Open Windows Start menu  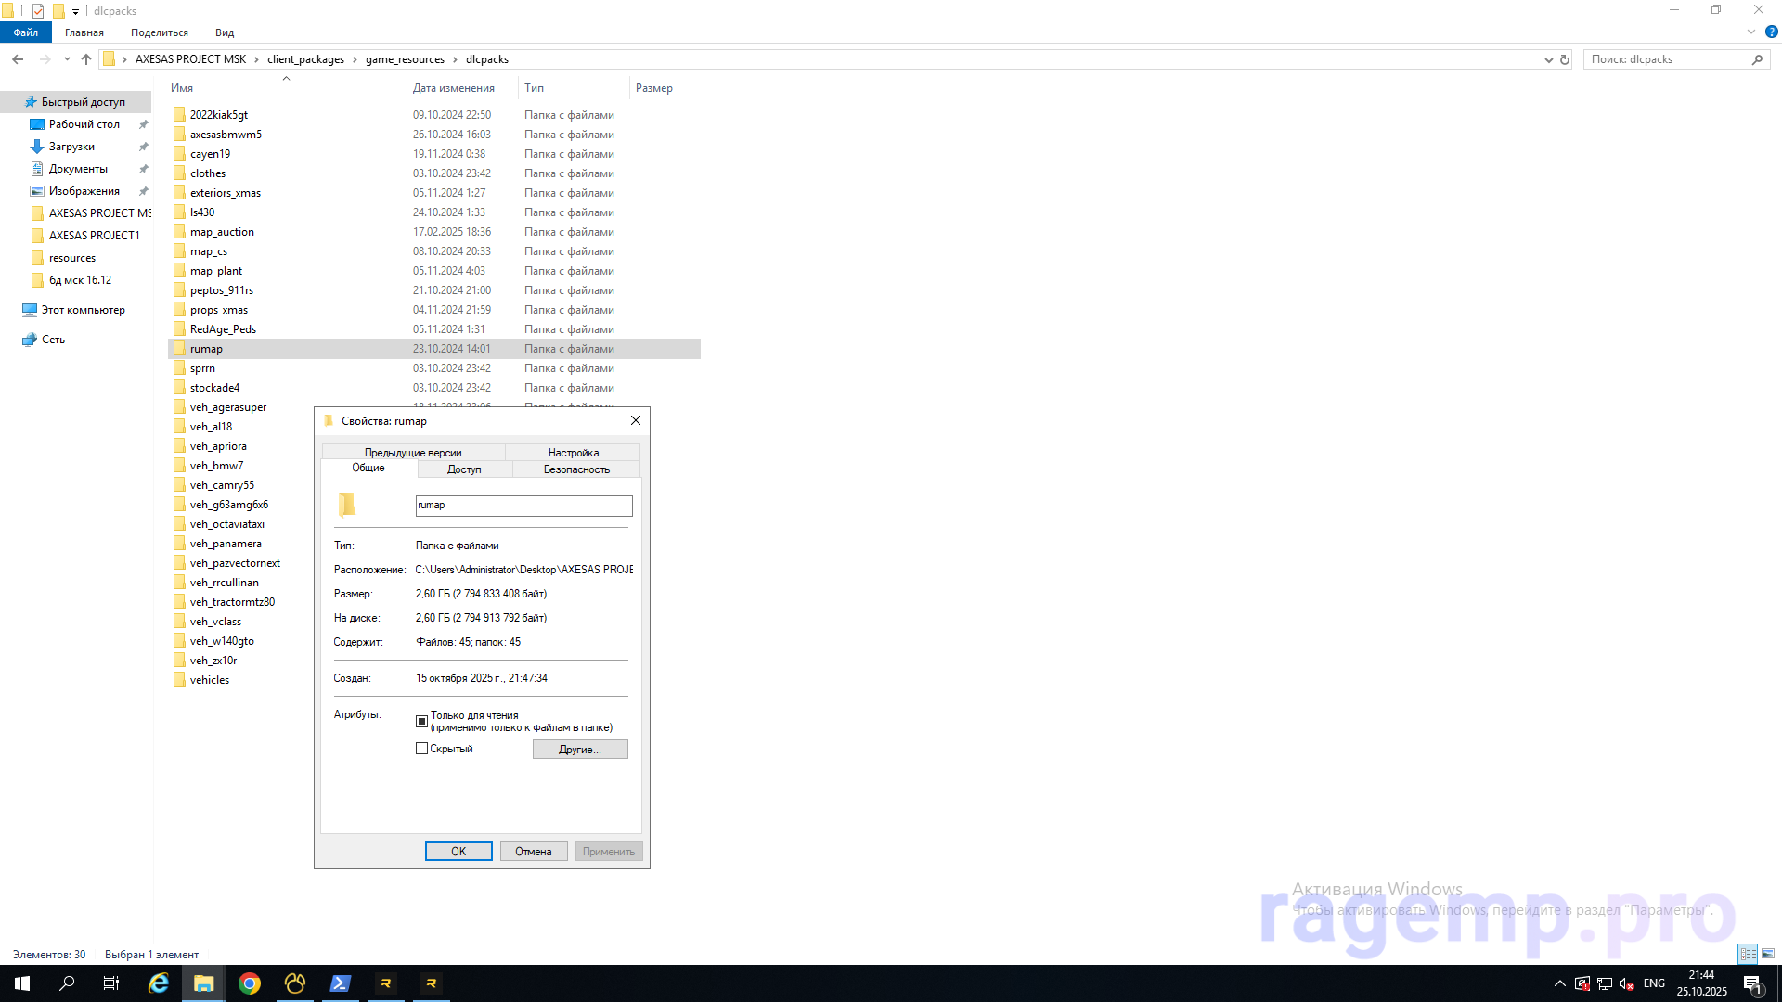(22, 983)
